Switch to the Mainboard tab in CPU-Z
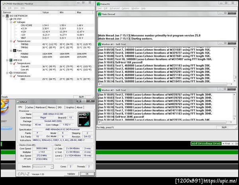The height and width of the screenshot is (185, 239). click(x=41, y=107)
